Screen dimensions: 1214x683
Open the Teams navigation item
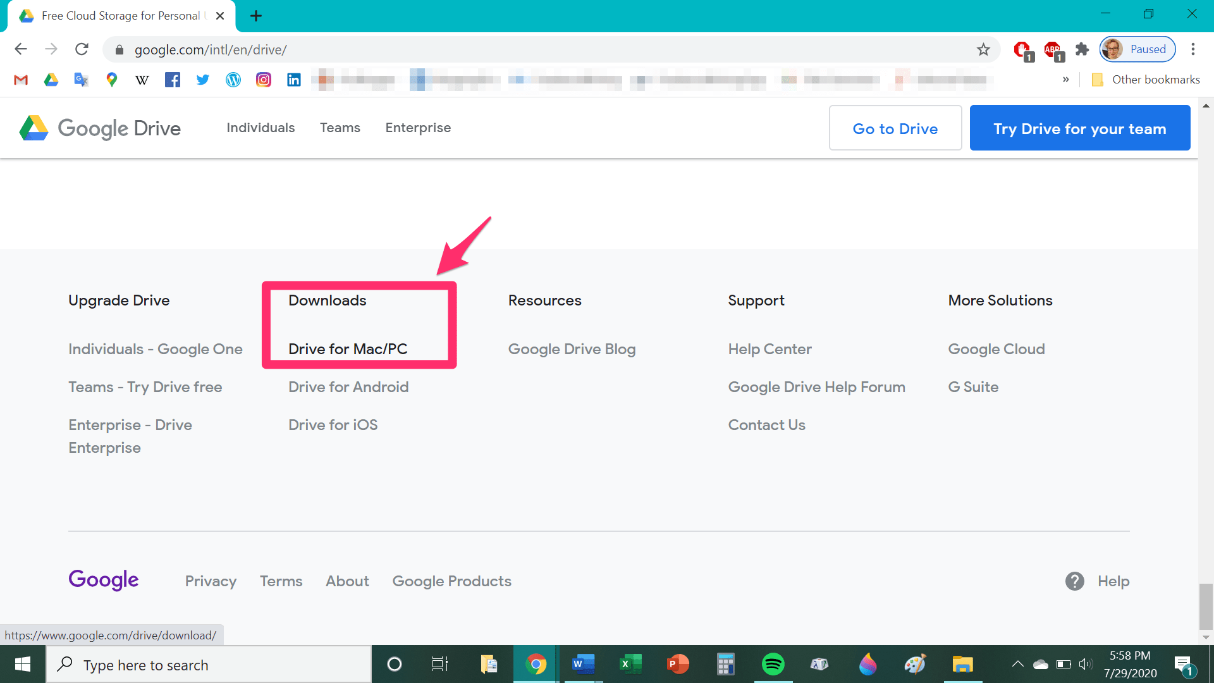click(340, 128)
